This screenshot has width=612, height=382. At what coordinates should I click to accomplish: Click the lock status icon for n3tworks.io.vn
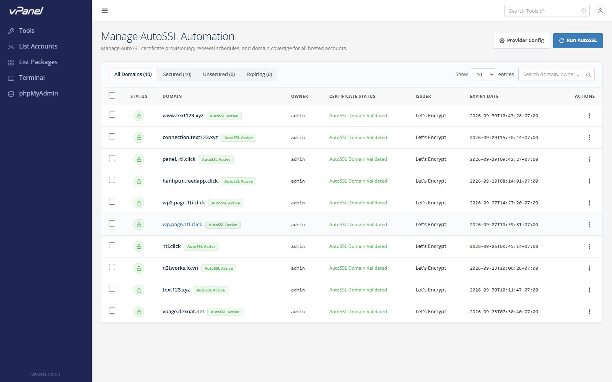point(139,268)
